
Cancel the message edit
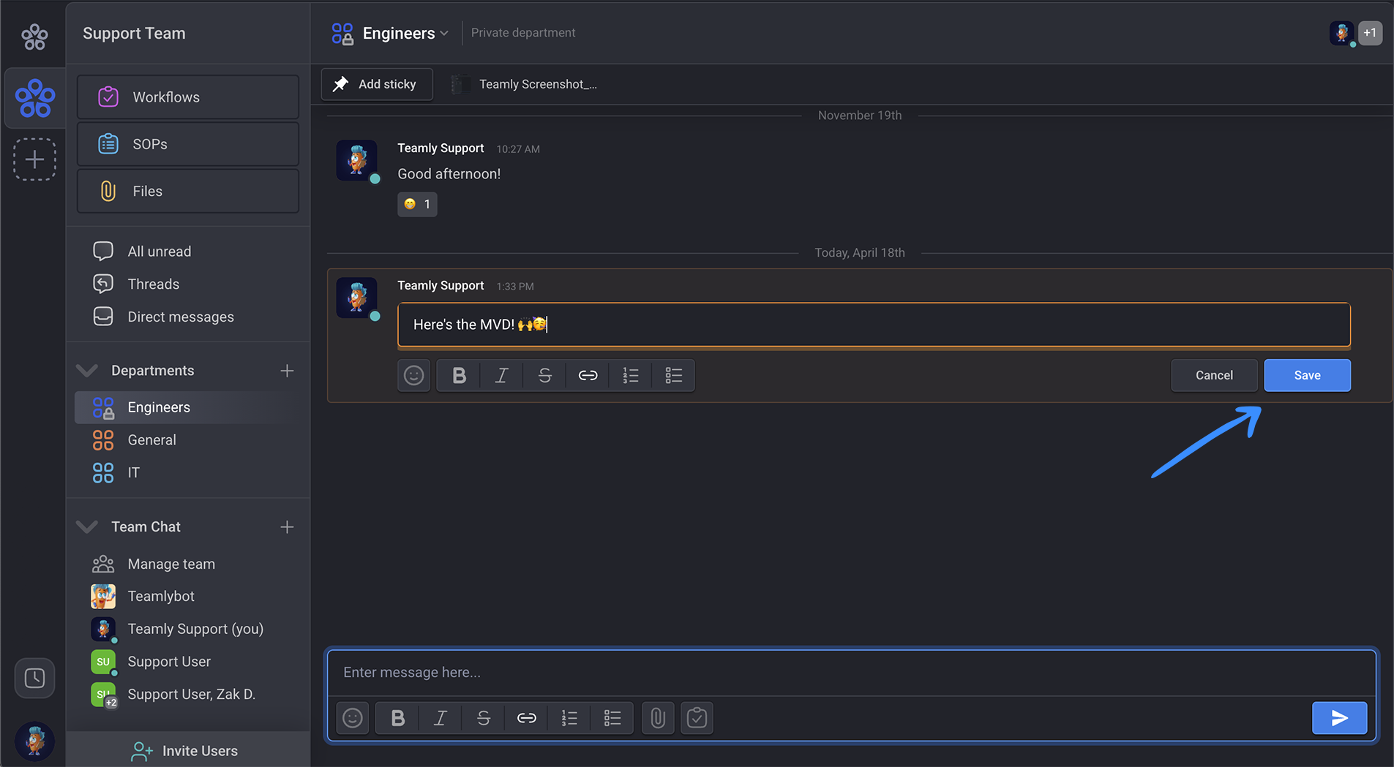(1214, 375)
